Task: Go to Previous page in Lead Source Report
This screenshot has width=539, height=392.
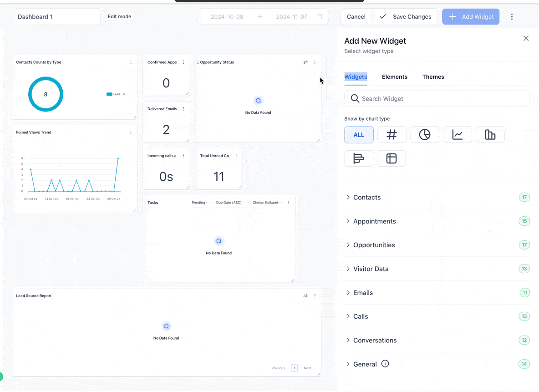Action: 278,368
